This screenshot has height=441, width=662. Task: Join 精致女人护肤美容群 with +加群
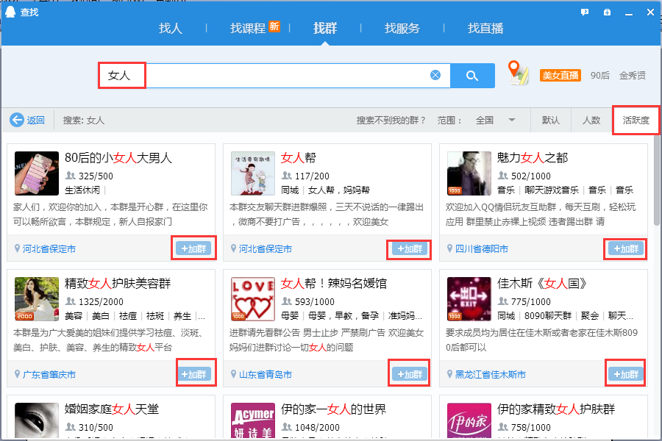click(x=193, y=374)
